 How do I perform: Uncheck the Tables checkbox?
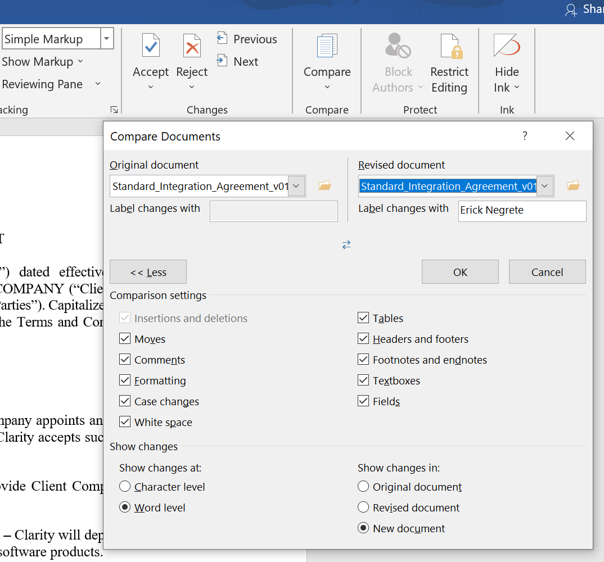click(363, 318)
